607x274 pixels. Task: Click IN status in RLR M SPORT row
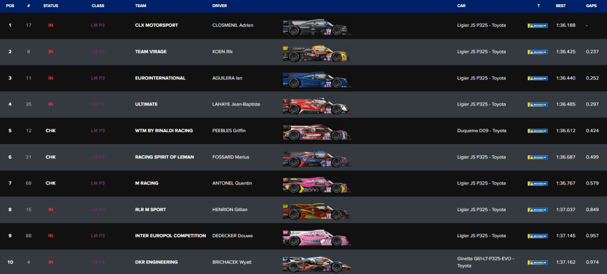coord(51,209)
